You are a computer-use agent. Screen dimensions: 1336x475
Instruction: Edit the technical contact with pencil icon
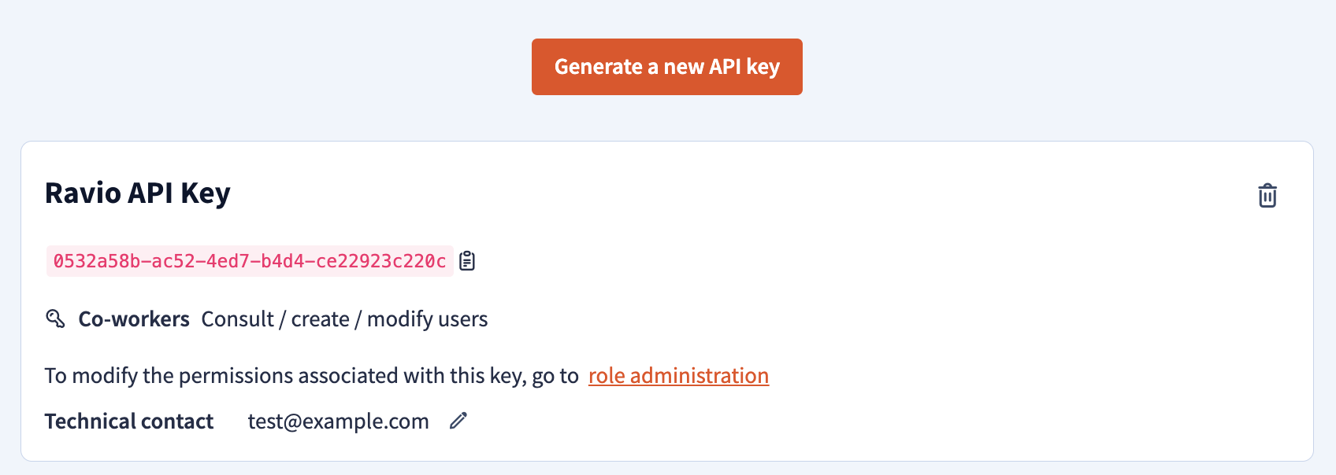point(458,421)
